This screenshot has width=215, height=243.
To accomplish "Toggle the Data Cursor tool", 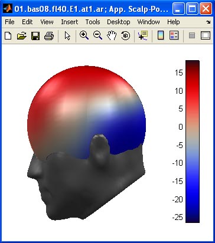I will click(143, 35).
